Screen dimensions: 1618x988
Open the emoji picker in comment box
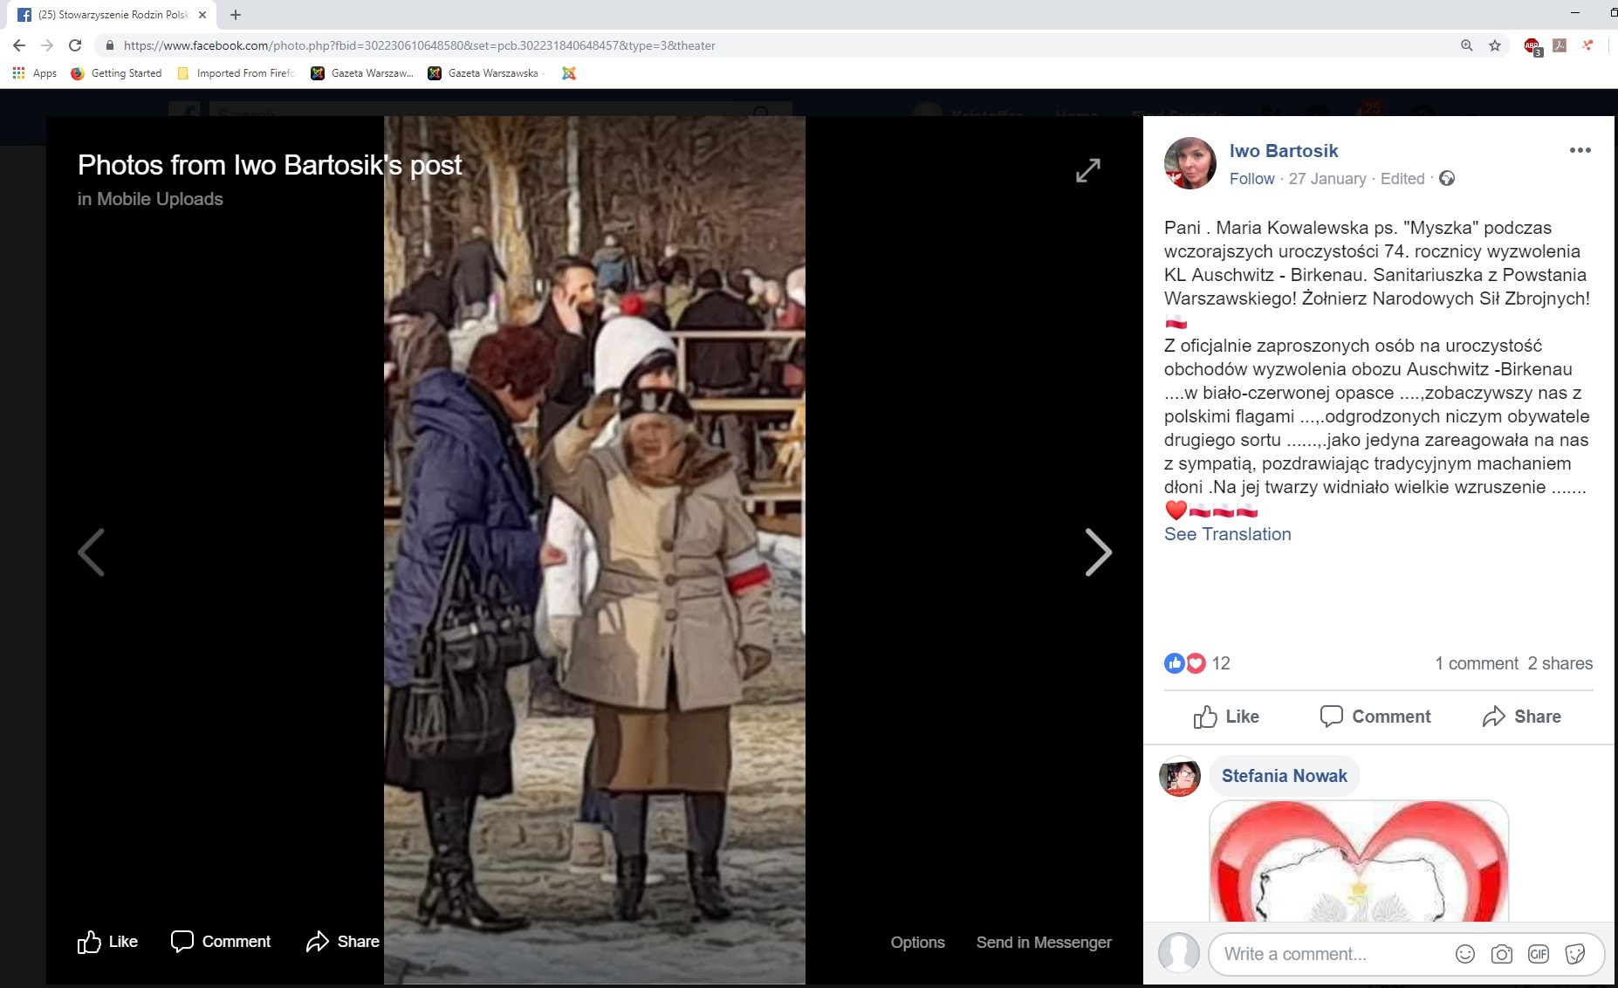1464,954
